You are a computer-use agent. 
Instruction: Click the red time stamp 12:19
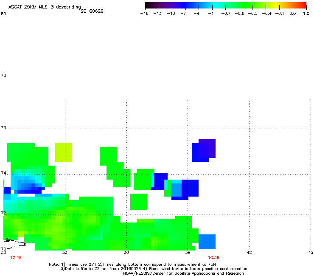(16, 258)
